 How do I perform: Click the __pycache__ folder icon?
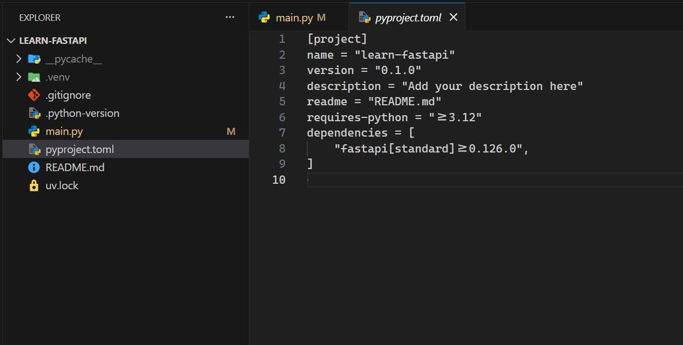pos(34,59)
